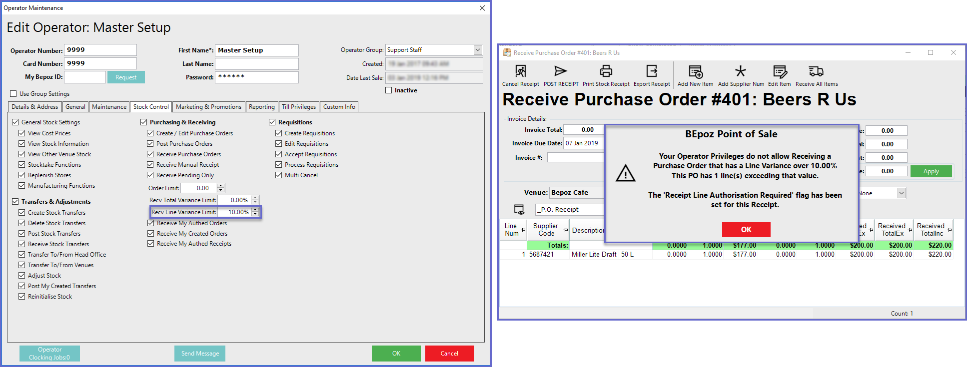
Task: Toggle Stocktake Functions checkbox
Action: point(21,164)
